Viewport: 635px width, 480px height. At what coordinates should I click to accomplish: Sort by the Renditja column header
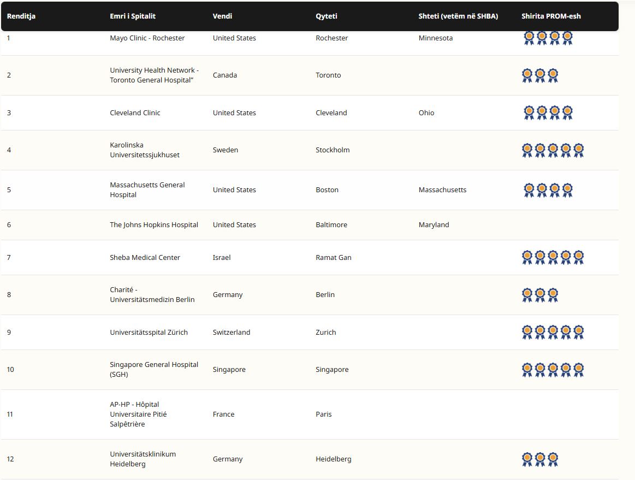[21, 16]
